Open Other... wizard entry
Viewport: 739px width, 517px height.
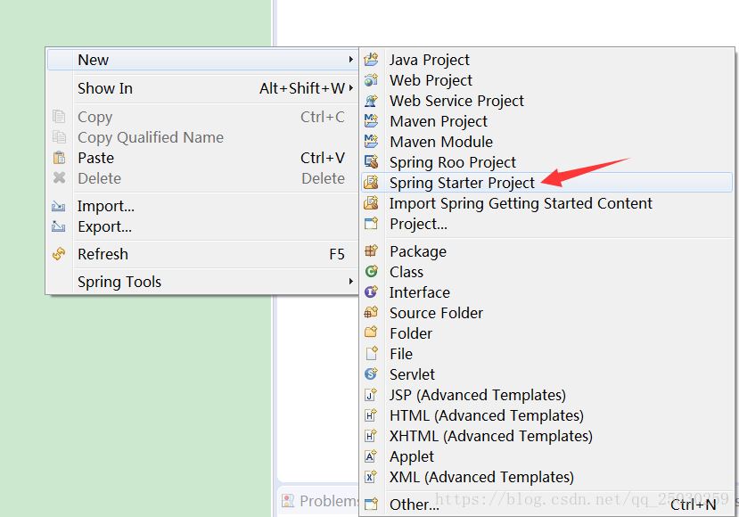click(x=414, y=505)
